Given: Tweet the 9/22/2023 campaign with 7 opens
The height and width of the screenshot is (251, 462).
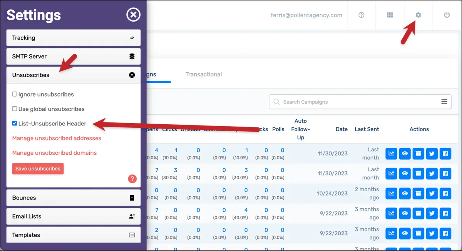Looking at the screenshot, I should point(432,213).
